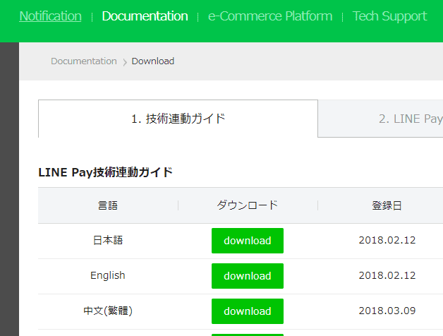Switch to the second LINE Pay tab
This screenshot has height=336, width=443.
tap(380, 119)
